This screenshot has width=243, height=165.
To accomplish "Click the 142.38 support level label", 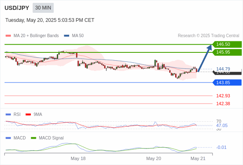I will (223, 104).
